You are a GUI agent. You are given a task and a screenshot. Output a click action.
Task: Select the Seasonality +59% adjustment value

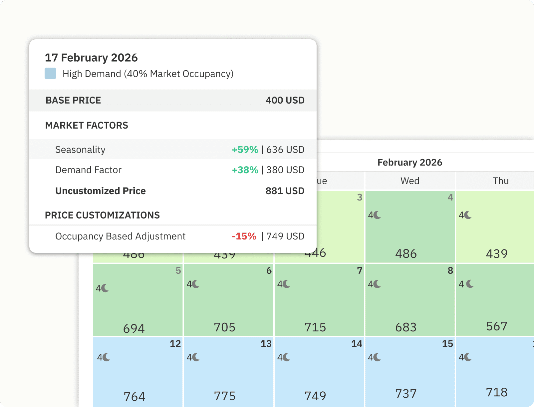[245, 150]
